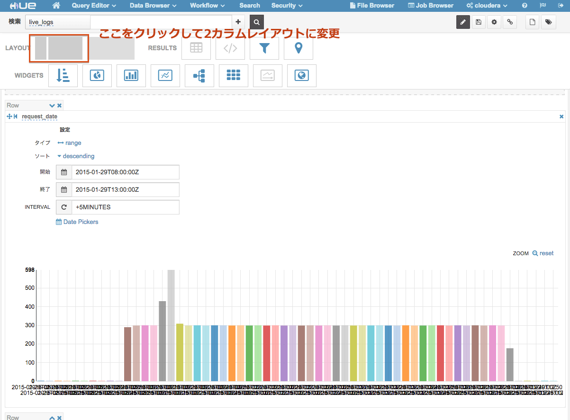570x420 pixels.
Task: Run search with the magnifier button
Action: tap(256, 22)
